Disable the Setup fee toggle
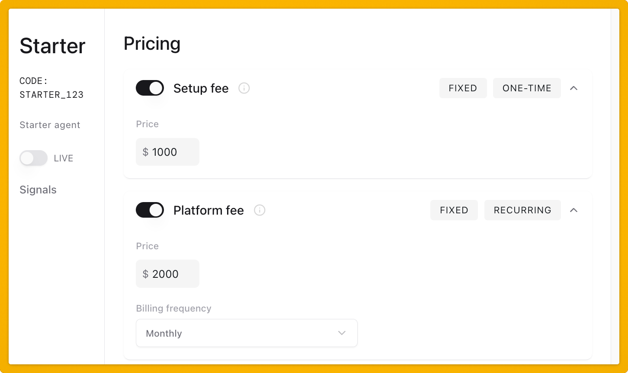The width and height of the screenshot is (628, 373). [150, 88]
